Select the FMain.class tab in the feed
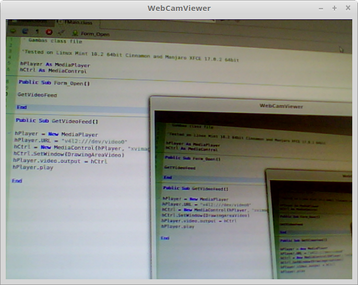Image resolution: width=358 pixels, height=285 pixels. point(76,22)
